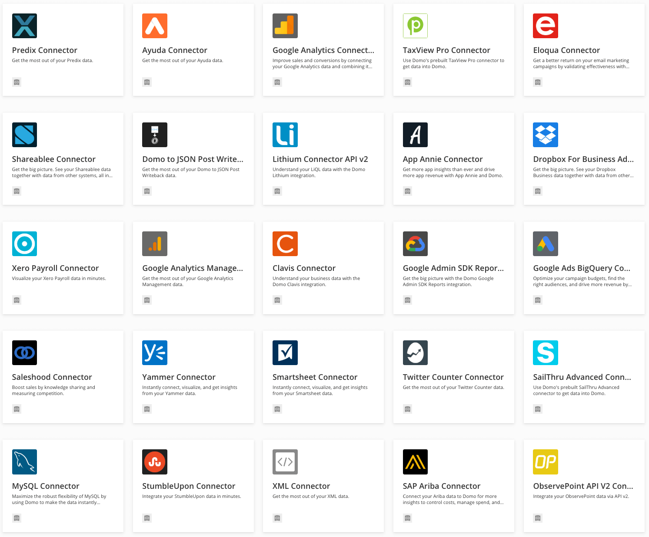
Task: Click connector badge on Clavis card
Action: (x=277, y=300)
